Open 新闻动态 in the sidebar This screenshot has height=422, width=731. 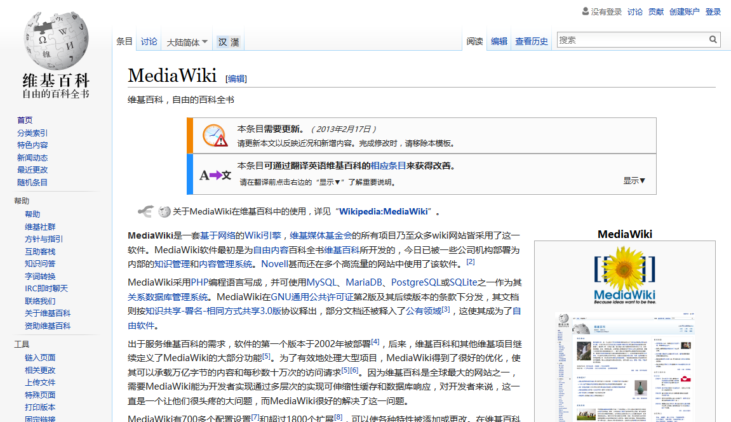[x=32, y=157]
